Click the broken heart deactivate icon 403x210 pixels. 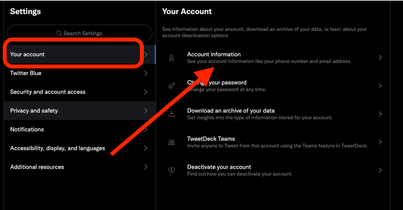coord(172,170)
